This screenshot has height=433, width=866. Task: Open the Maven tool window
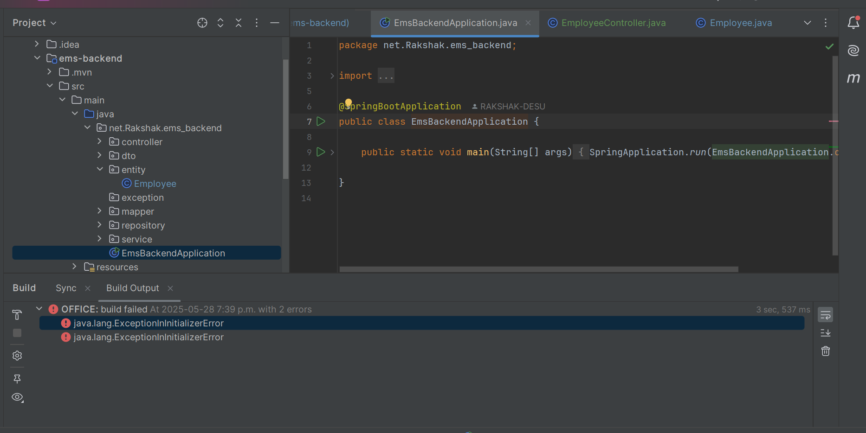(x=853, y=78)
